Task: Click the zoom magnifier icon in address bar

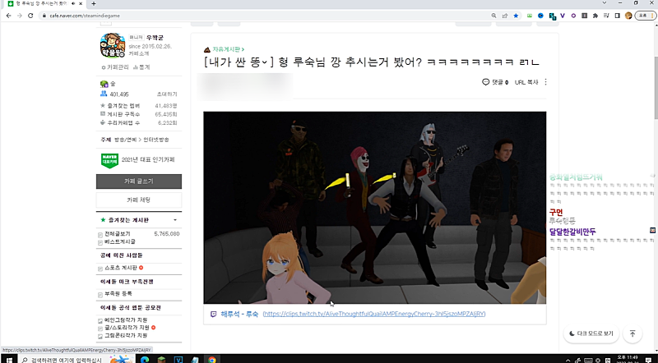Action: tap(494, 16)
